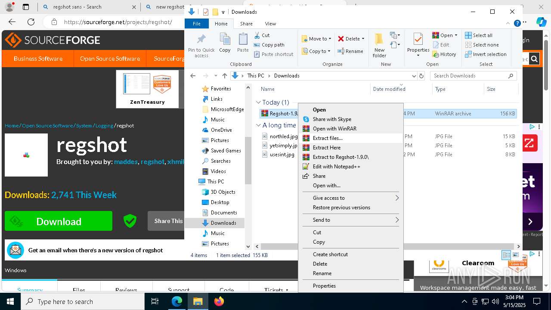Expand the ribbon Open dropdown
The image size is (551, 310).
pyautogui.click(x=455, y=35)
